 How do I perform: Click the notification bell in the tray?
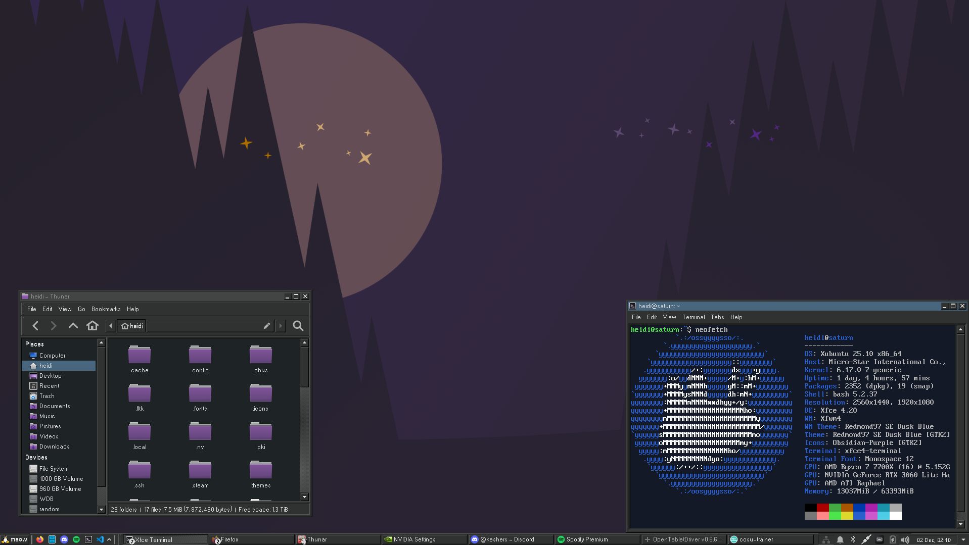coord(840,539)
